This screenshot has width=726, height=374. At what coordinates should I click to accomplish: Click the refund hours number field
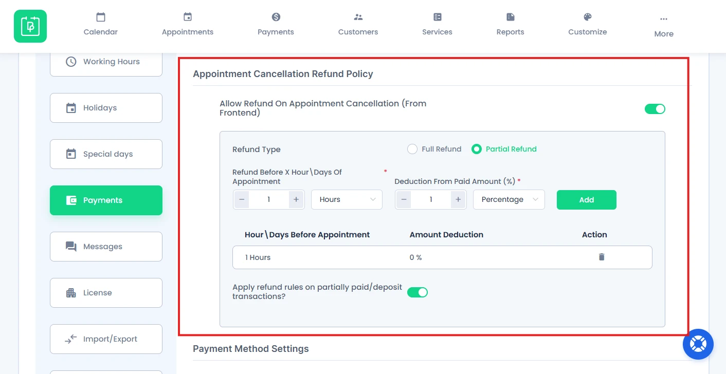pos(268,199)
